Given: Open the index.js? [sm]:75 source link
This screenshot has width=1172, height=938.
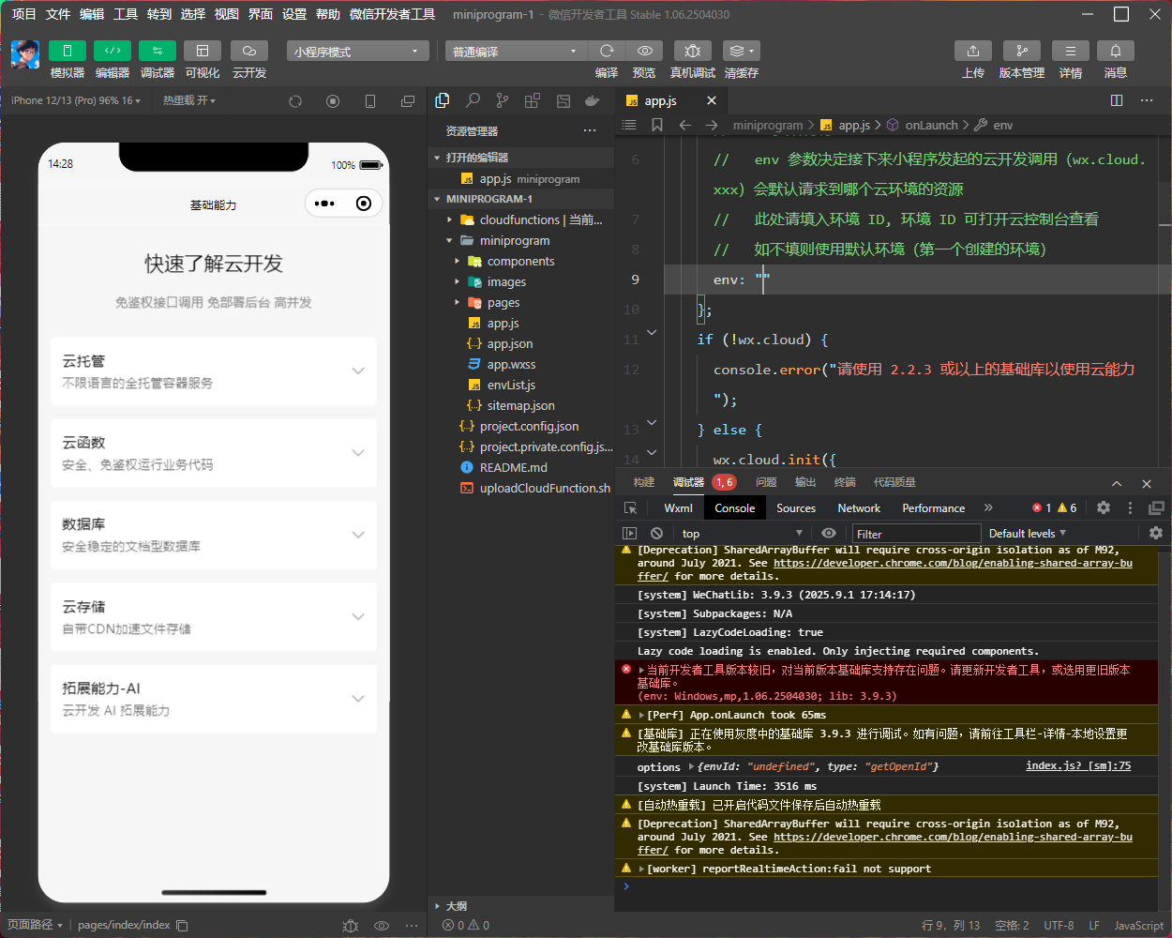Looking at the screenshot, I should point(1078,765).
